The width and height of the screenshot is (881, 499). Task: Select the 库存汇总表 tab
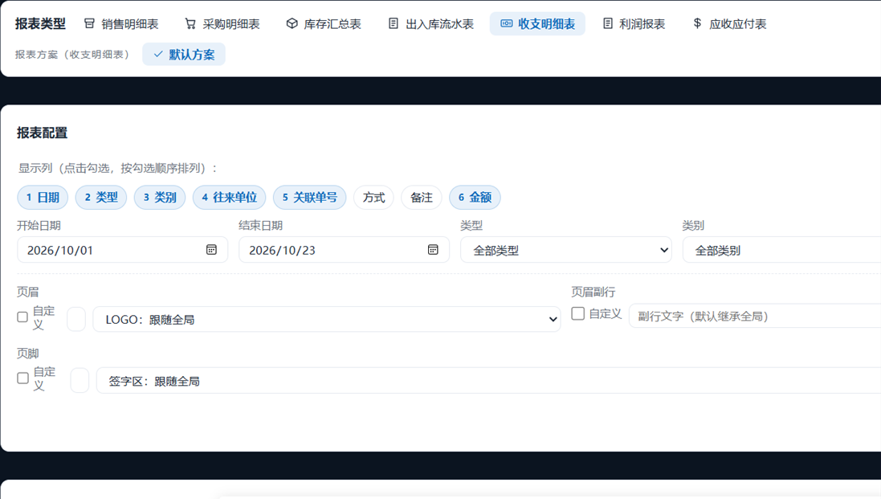tap(324, 23)
